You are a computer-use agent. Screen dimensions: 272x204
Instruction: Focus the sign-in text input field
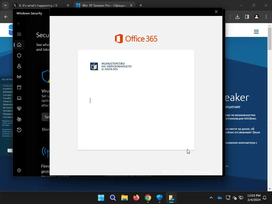(136, 100)
